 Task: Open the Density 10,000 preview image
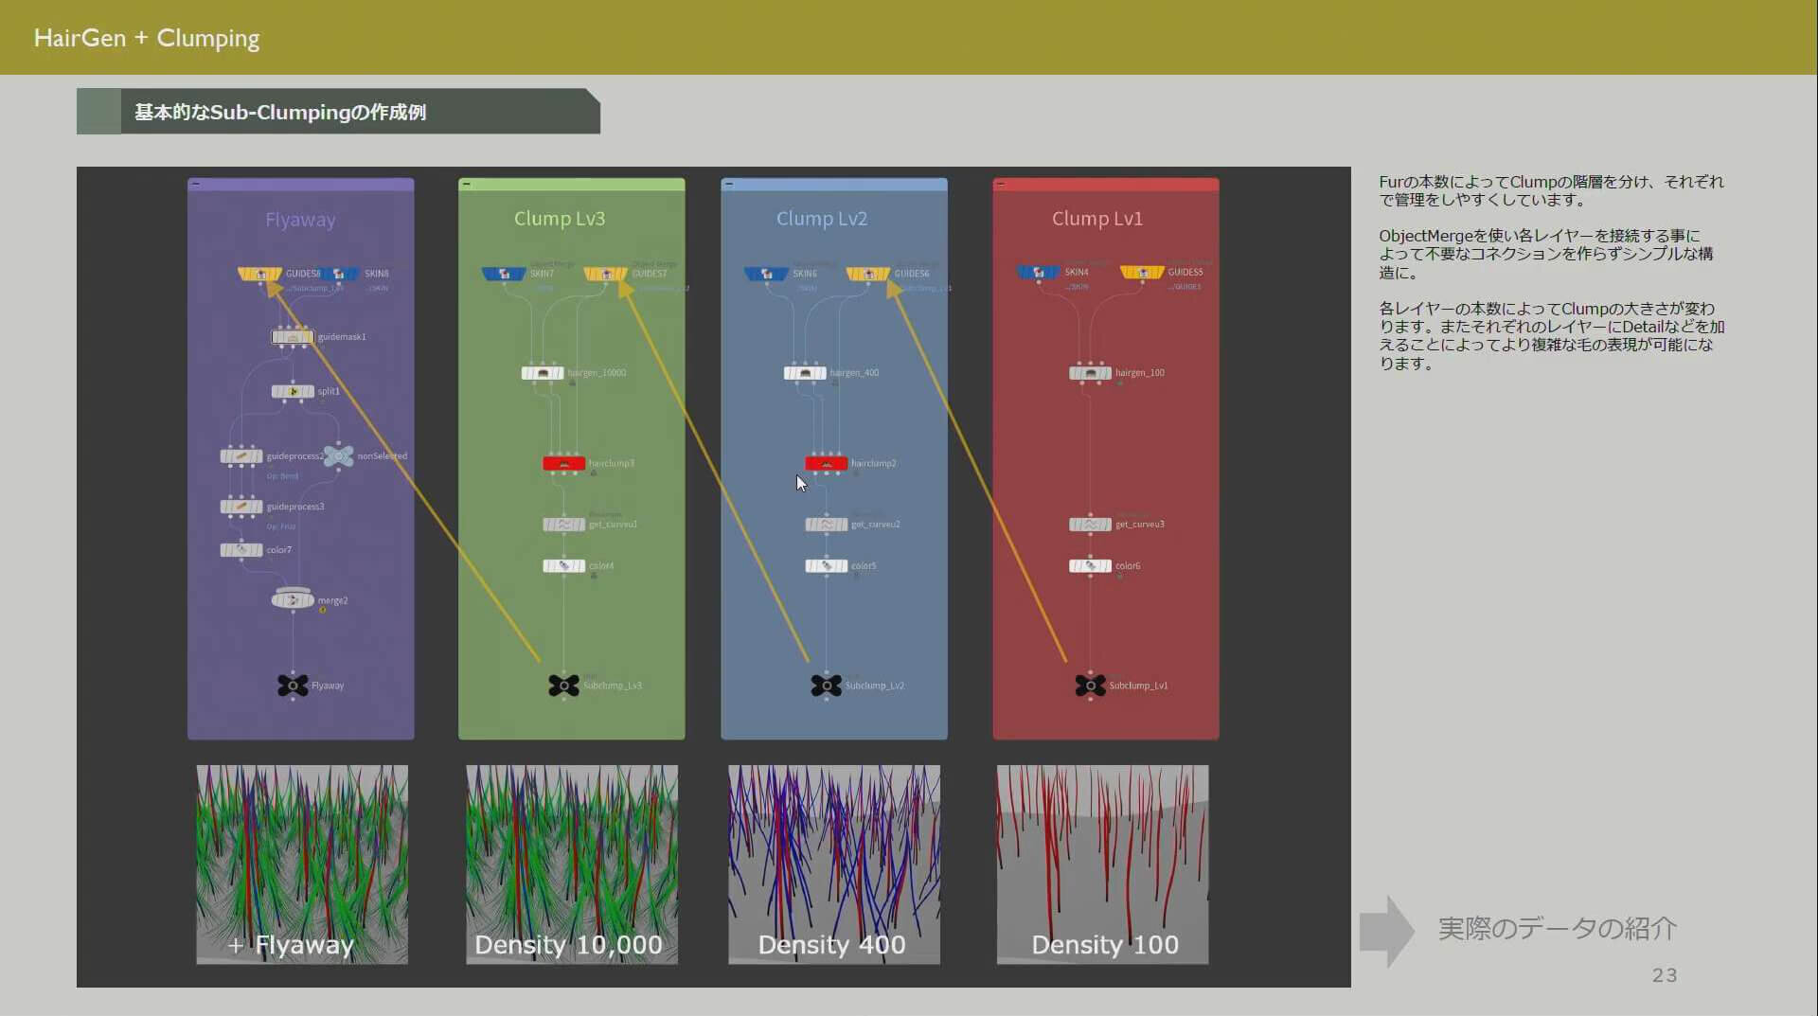(x=571, y=864)
